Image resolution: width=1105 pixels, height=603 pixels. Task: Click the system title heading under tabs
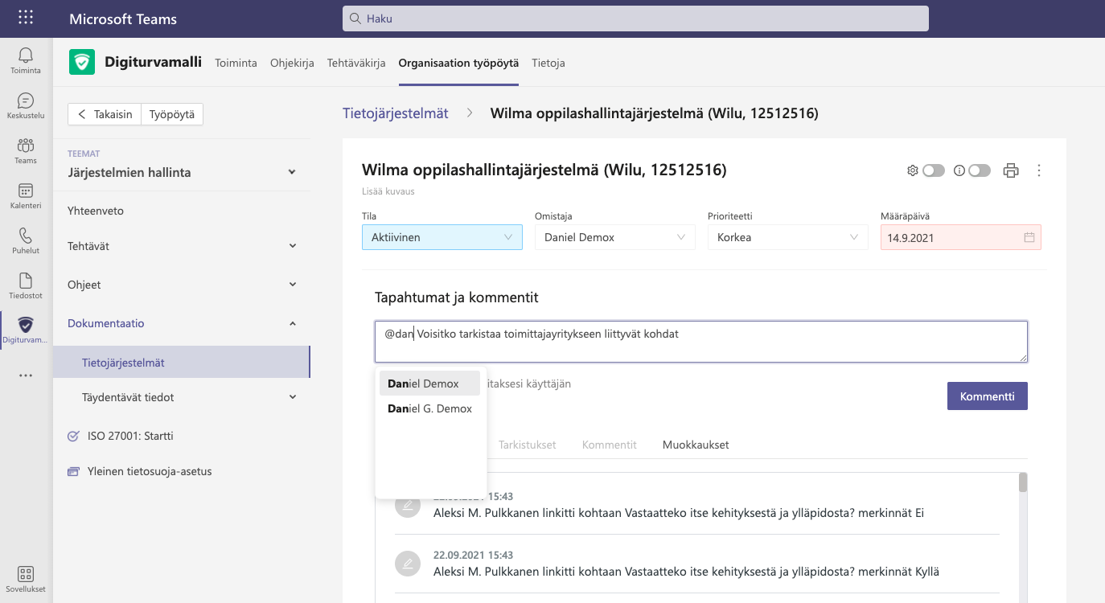tap(544, 170)
